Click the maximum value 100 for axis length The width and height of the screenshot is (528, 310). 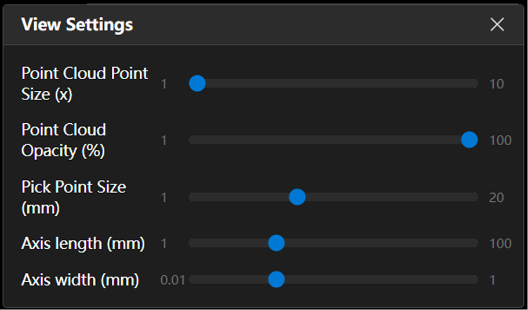pos(500,243)
